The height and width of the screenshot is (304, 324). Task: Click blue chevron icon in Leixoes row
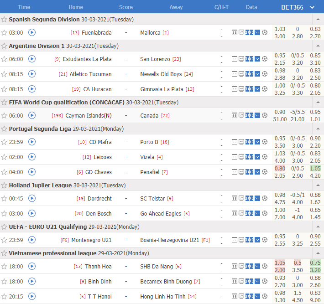pyautogui.click(x=257, y=157)
